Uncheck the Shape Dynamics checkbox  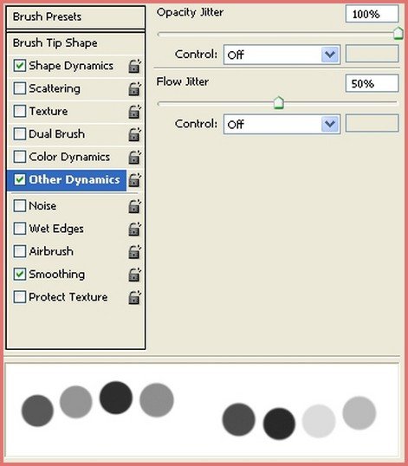20,65
